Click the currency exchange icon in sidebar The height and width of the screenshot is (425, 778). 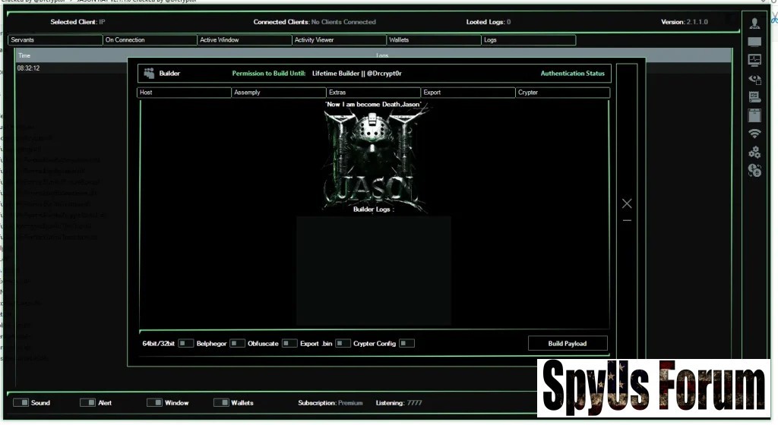point(754,172)
